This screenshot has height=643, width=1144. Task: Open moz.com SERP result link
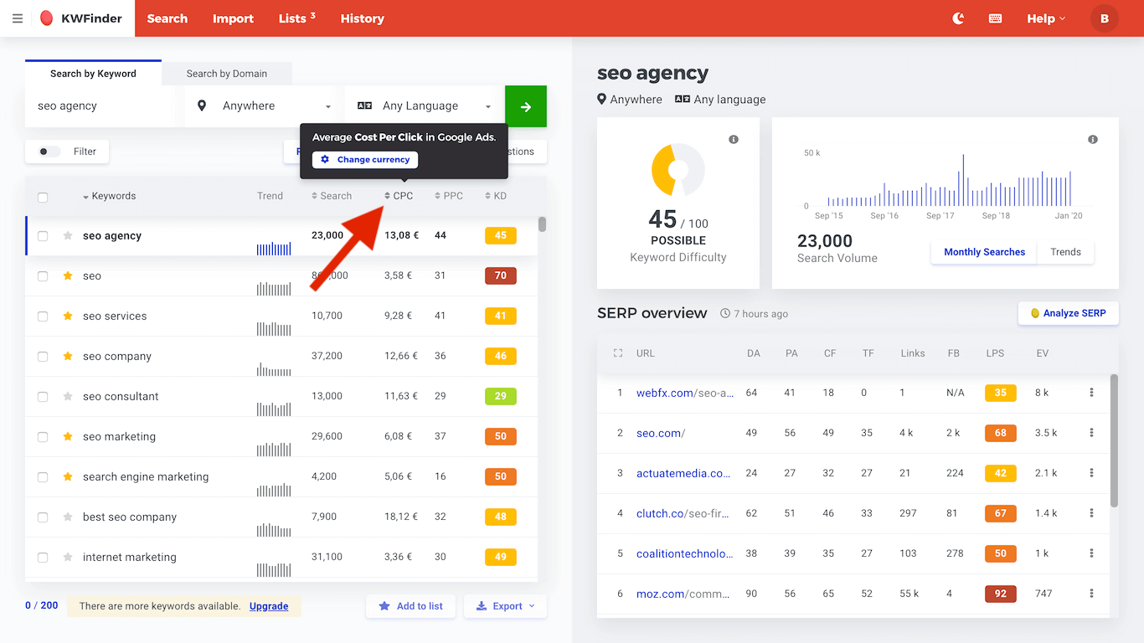point(685,594)
